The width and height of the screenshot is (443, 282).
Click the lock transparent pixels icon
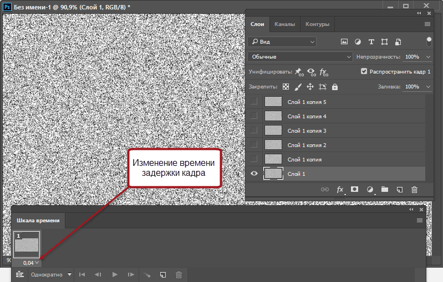point(286,87)
